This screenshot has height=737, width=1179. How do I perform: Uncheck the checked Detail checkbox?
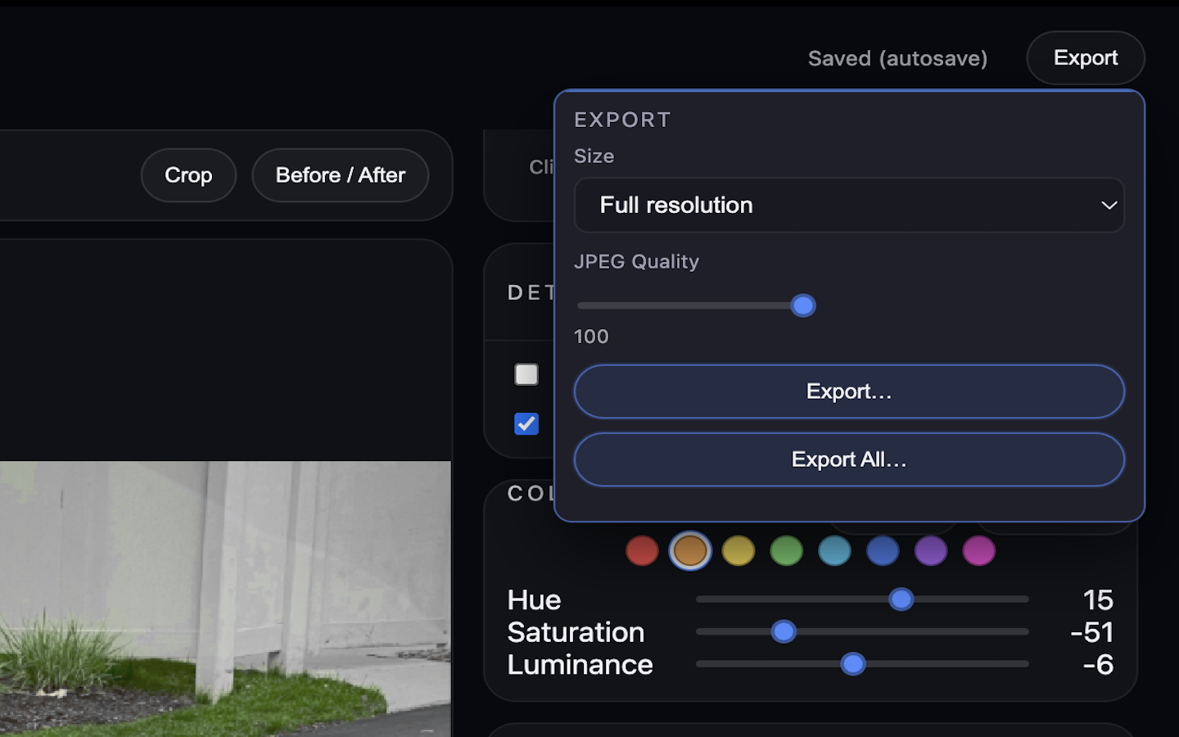[526, 423]
